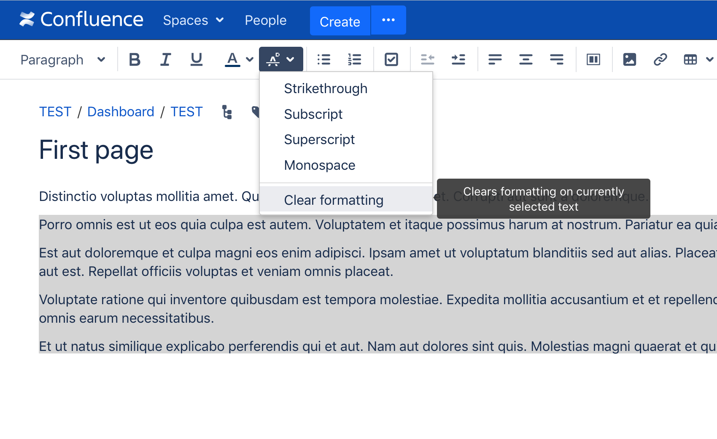The height and width of the screenshot is (439, 717).
Task: Align text to center
Action: click(x=525, y=59)
